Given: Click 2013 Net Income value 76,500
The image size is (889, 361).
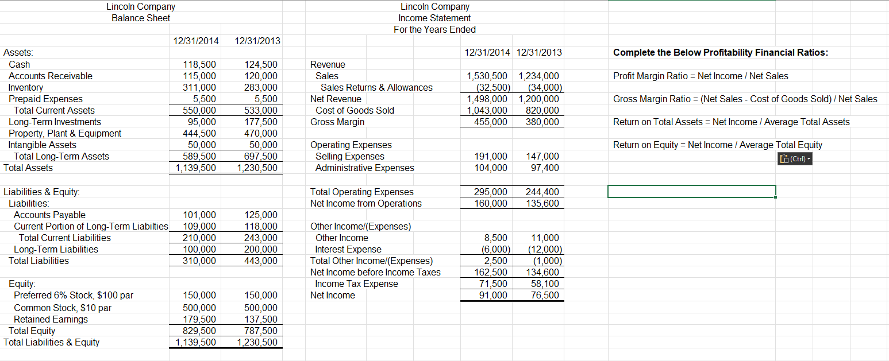Looking at the screenshot, I should pos(545,295).
